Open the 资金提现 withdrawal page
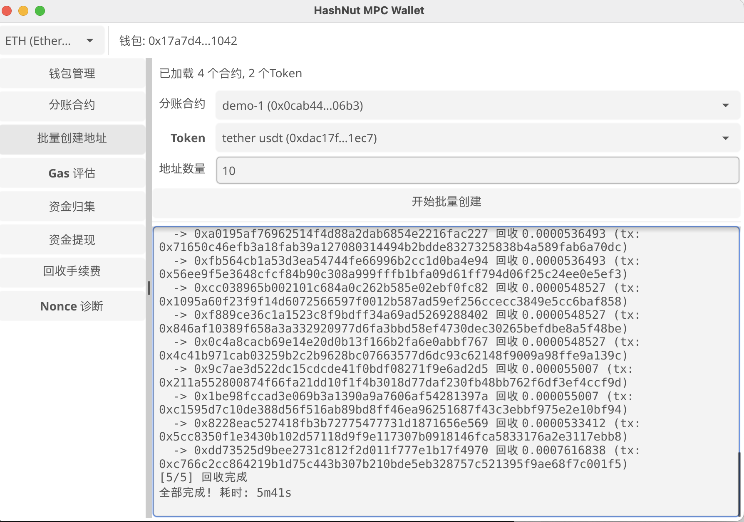The image size is (744, 522). tap(72, 239)
